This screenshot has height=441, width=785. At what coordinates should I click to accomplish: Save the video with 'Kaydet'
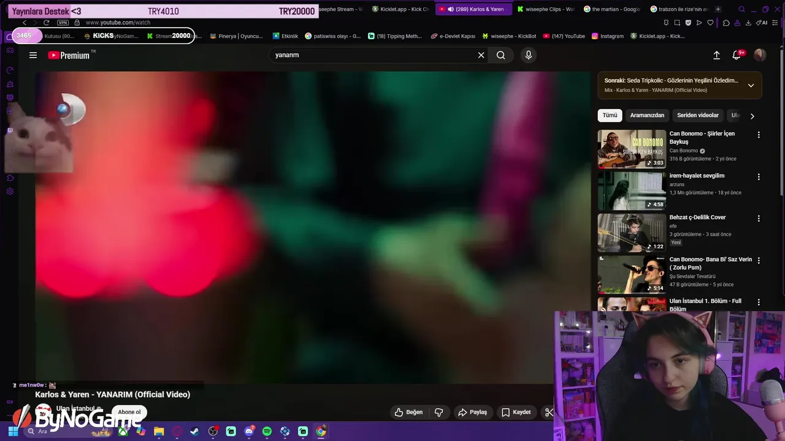[x=516, y=412]
